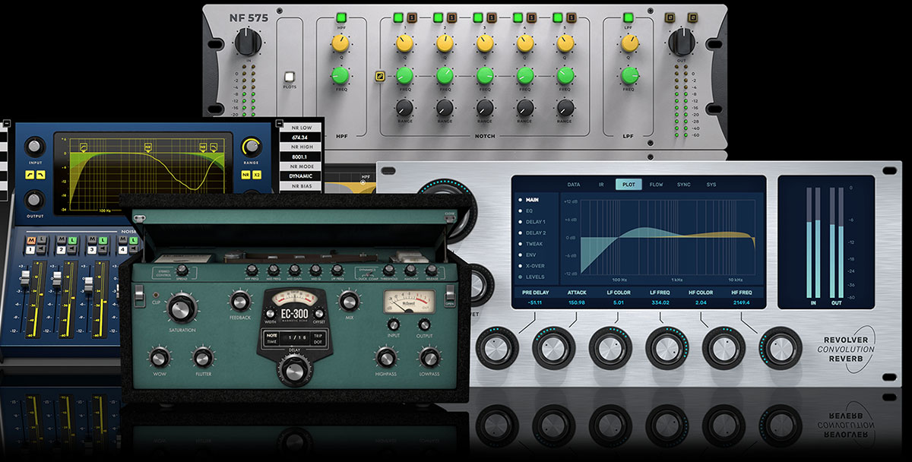The image size is (912, 462).
Task: Select DELAY 1 in Revolver page list
Action: click(x=535, y=222)
